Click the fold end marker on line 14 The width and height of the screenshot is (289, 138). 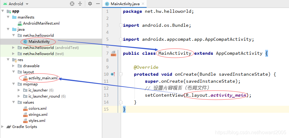click(121, 102)
